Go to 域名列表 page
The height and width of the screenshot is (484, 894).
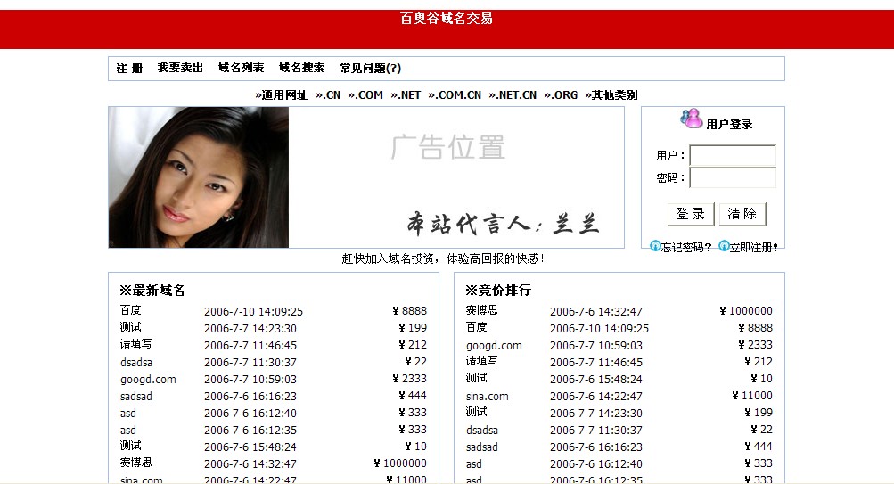point(241,68)
